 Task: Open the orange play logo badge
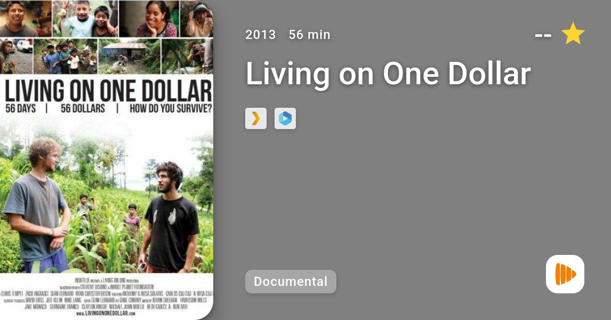[565, 274]
